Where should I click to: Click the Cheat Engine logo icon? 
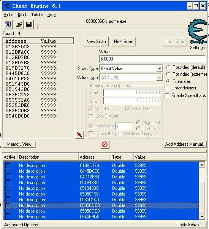[198, 31]
